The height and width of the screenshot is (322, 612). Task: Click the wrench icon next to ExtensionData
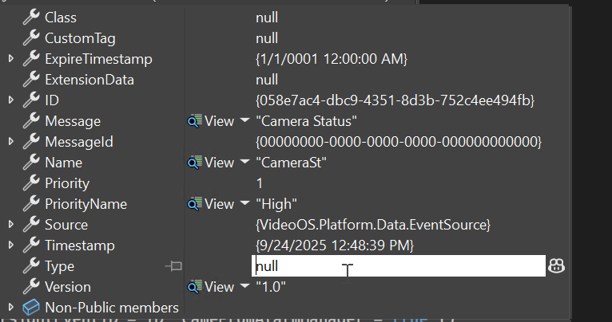(32, 79)
